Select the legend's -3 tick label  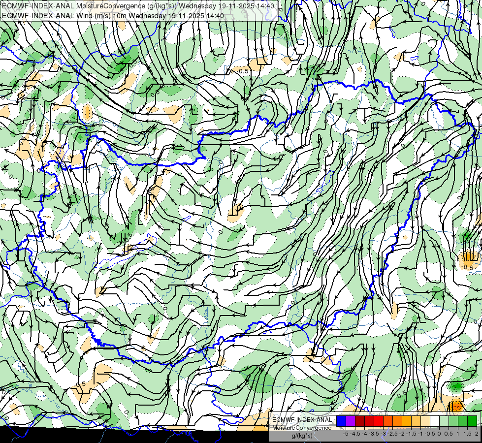click(x=383, y=434)
